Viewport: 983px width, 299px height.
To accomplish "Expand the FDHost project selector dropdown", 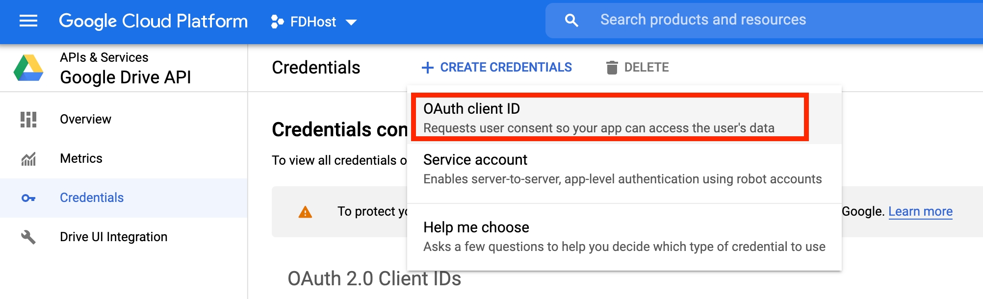I will click(x=314, y=22).
